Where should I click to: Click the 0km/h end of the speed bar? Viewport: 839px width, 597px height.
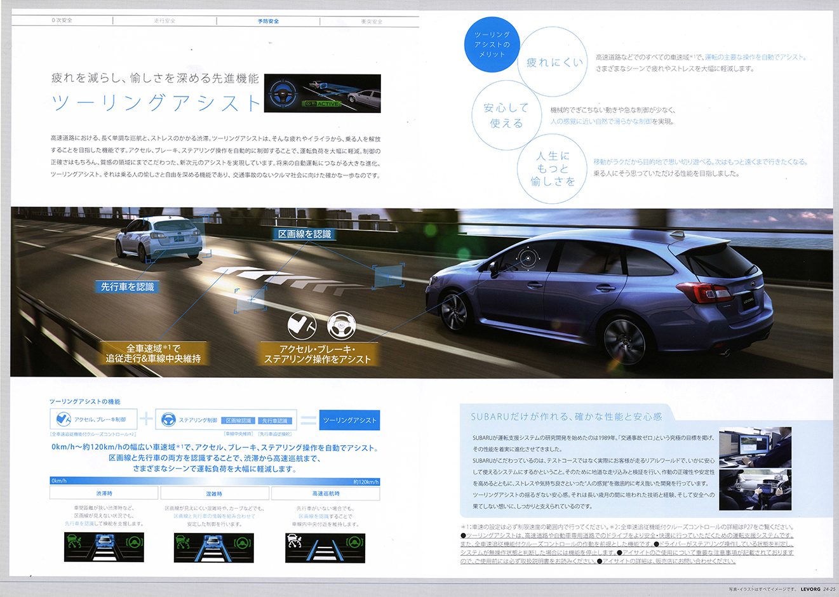[x=59, y=481]
